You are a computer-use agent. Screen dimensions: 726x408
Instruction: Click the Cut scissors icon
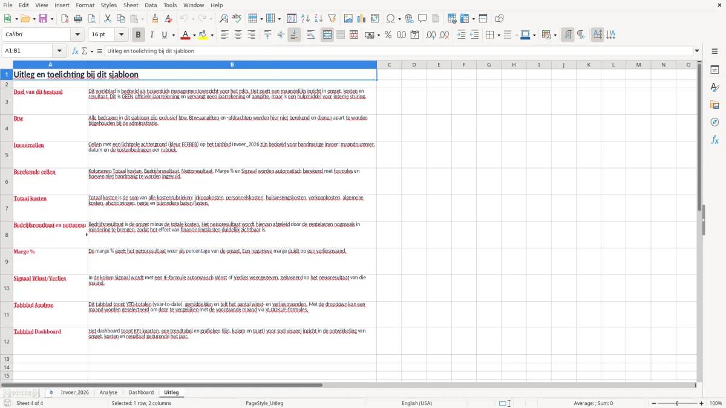coord(107,19)
